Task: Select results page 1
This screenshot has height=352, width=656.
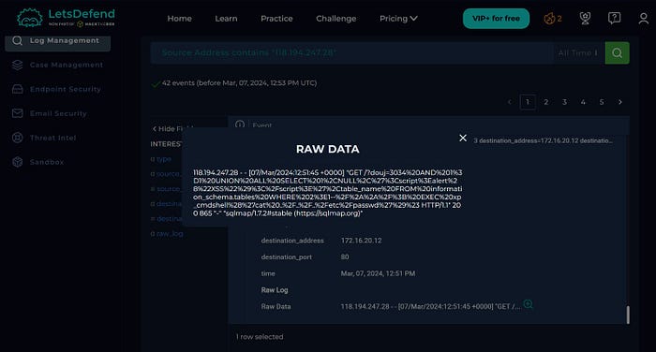Action: coord(528,102)
